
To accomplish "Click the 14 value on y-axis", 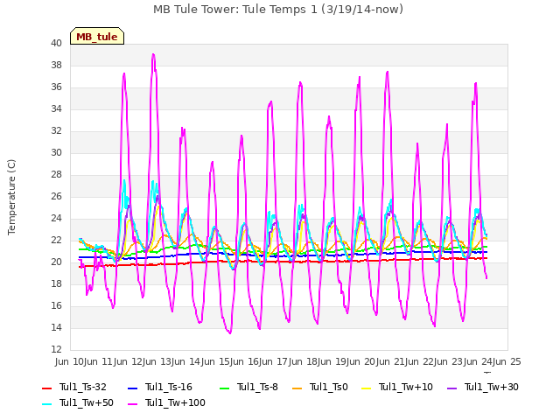I will [x=56, y=328].
